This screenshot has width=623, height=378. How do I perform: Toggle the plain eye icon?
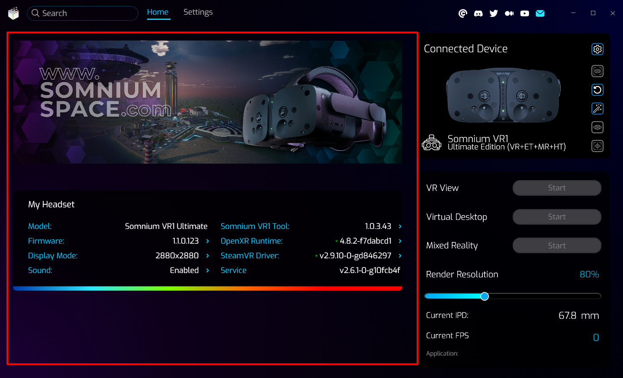[x=597, y=127]
